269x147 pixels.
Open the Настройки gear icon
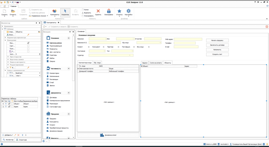coord(128,11)
